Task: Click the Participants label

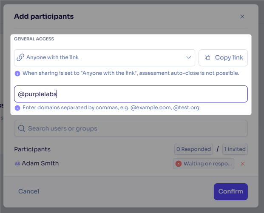Action: (x=32, y=149)
